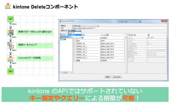Viewport: 171px width, 103px height.
Task: Check the 文字列_1行_ field checkbox
Action: point(75,44)
